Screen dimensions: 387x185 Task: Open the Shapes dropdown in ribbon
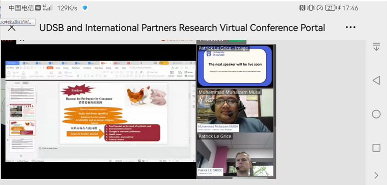180,74
